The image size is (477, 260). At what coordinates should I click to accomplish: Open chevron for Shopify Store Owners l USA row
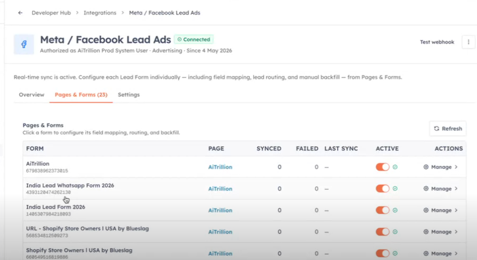(456, 254)
